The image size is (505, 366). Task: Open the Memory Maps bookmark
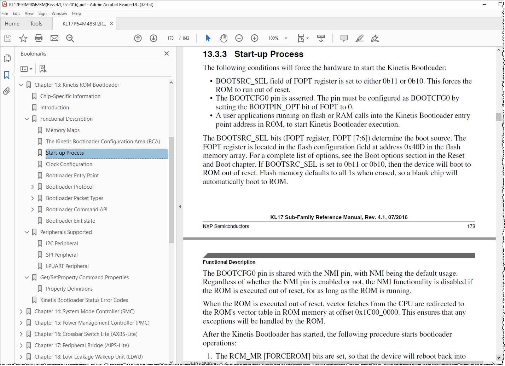[63, 130]
